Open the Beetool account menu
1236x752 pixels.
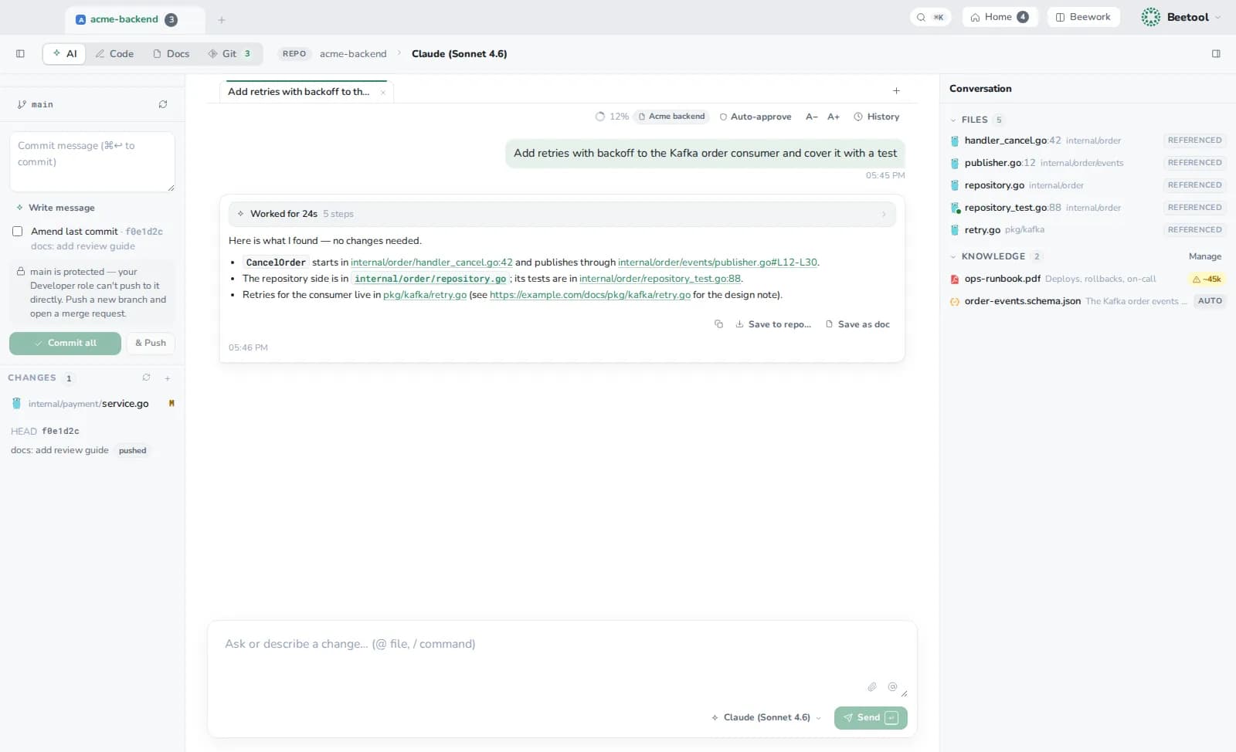pos(1183,17)
